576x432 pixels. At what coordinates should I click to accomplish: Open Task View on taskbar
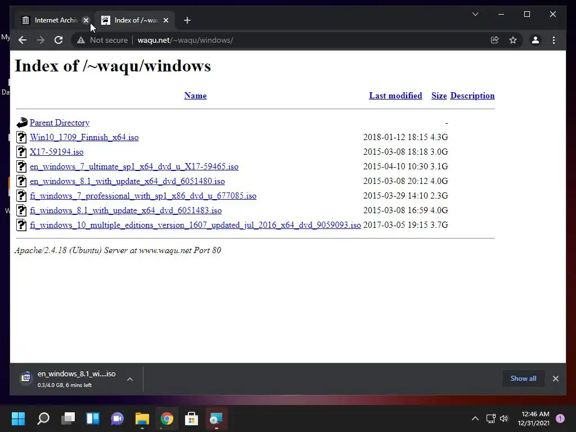(x=68, y=418)
